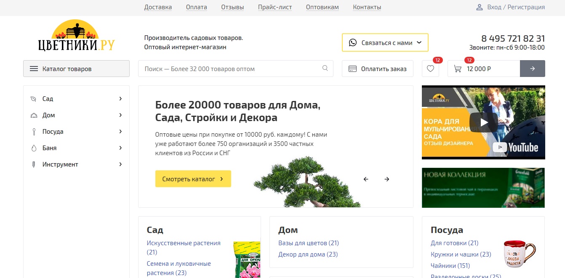Click the water drop icon beside Баня
Screen dimensions: 565x278
coord(34,148)
